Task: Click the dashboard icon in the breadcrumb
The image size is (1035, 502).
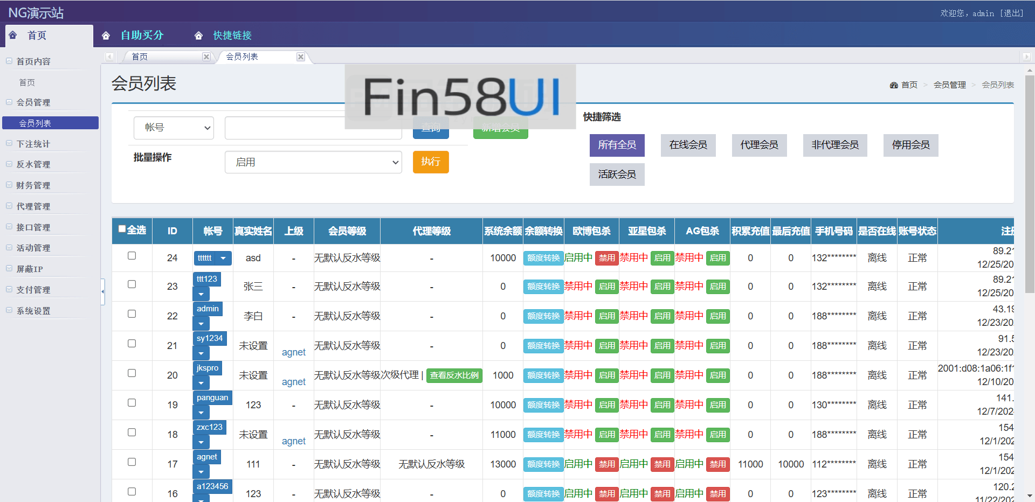Action: coord(894,85)
